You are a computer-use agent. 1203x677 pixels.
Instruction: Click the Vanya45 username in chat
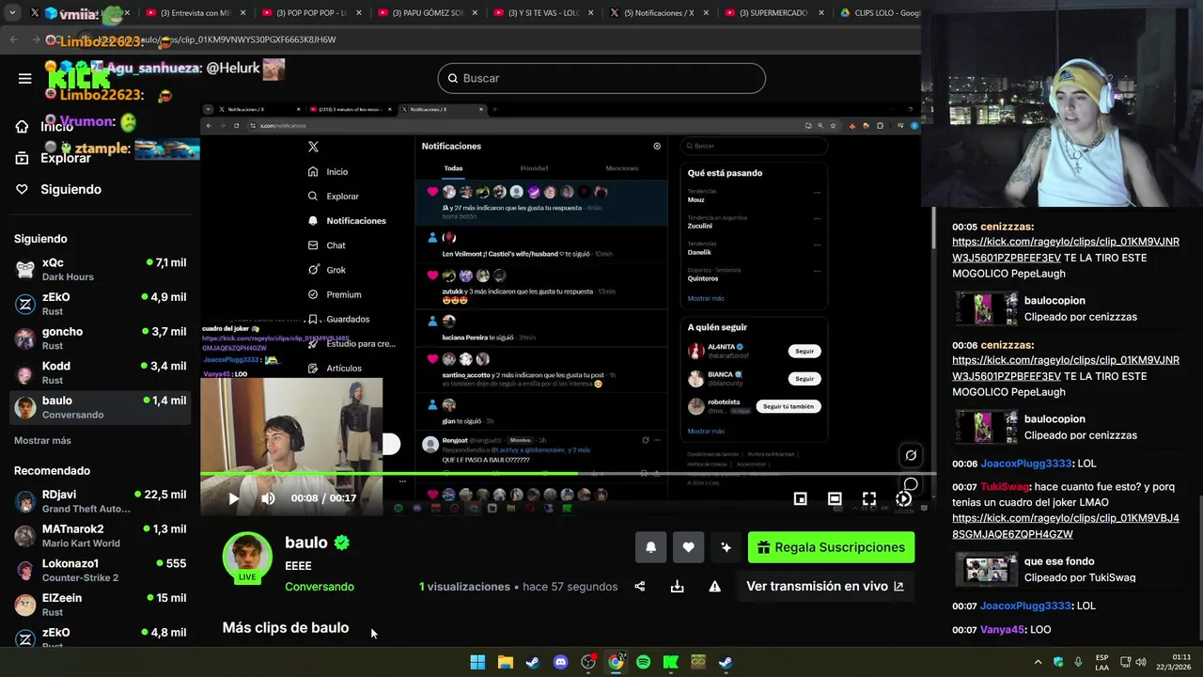[x=1002, y=629]
